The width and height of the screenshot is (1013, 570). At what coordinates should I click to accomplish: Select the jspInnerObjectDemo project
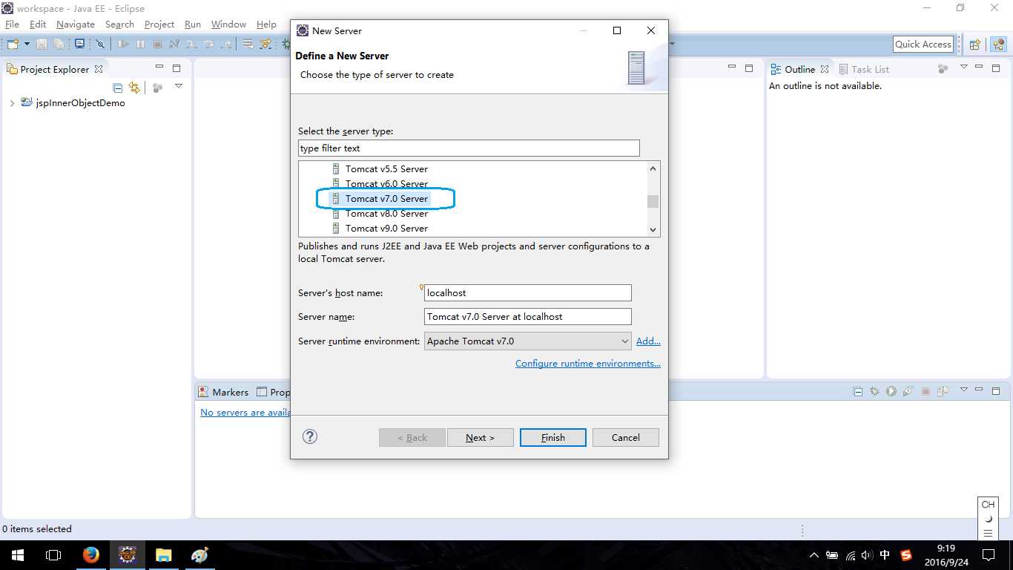coord(80,103)
